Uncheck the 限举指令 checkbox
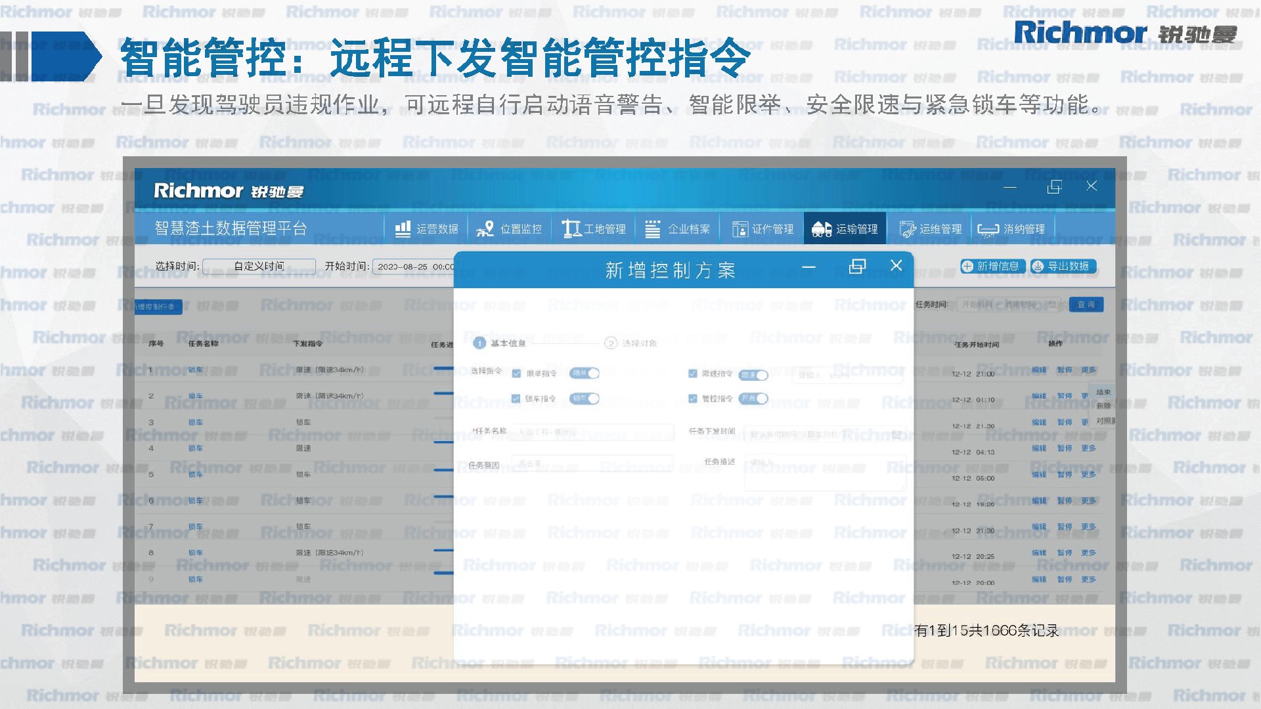The width and height of the screenshot is (1261, 709). coord(516,374)
